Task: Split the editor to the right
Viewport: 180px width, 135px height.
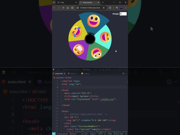Action: coord(123,73)
